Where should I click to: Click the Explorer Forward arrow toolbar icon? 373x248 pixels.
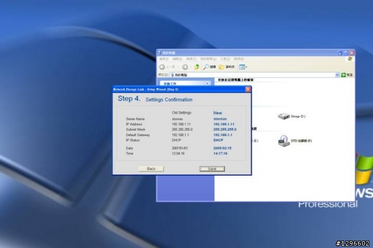pos(185,67)
